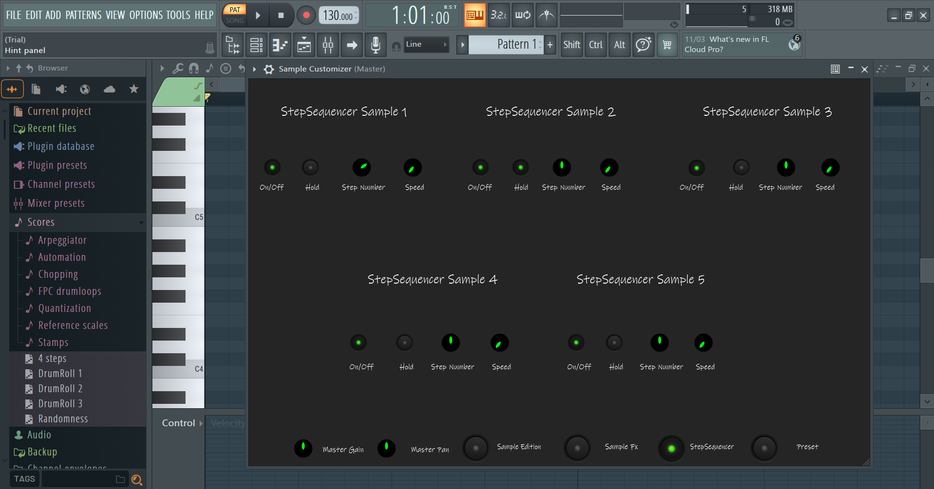Click the Pattern 1 add button

(x=550, y=45)
